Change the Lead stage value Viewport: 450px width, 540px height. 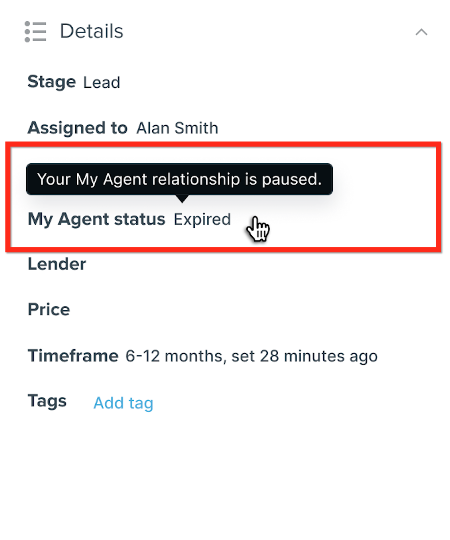[102, 83]
